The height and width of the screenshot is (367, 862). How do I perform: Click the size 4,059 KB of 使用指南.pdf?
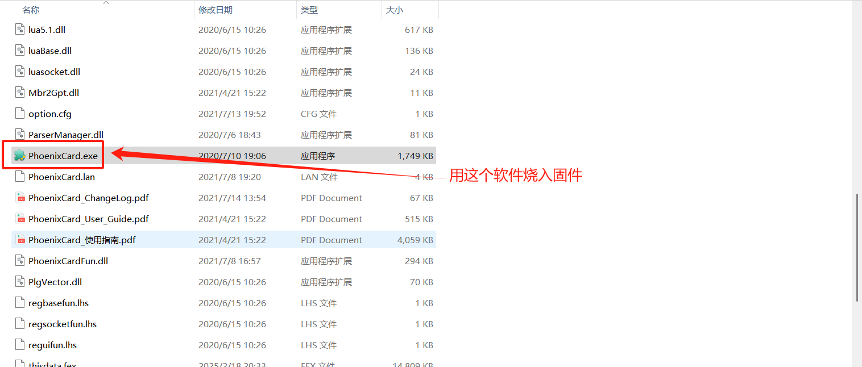[416, 240]
